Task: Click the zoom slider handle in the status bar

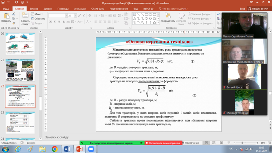Action: pyautogui.click(x=242, y=143)
